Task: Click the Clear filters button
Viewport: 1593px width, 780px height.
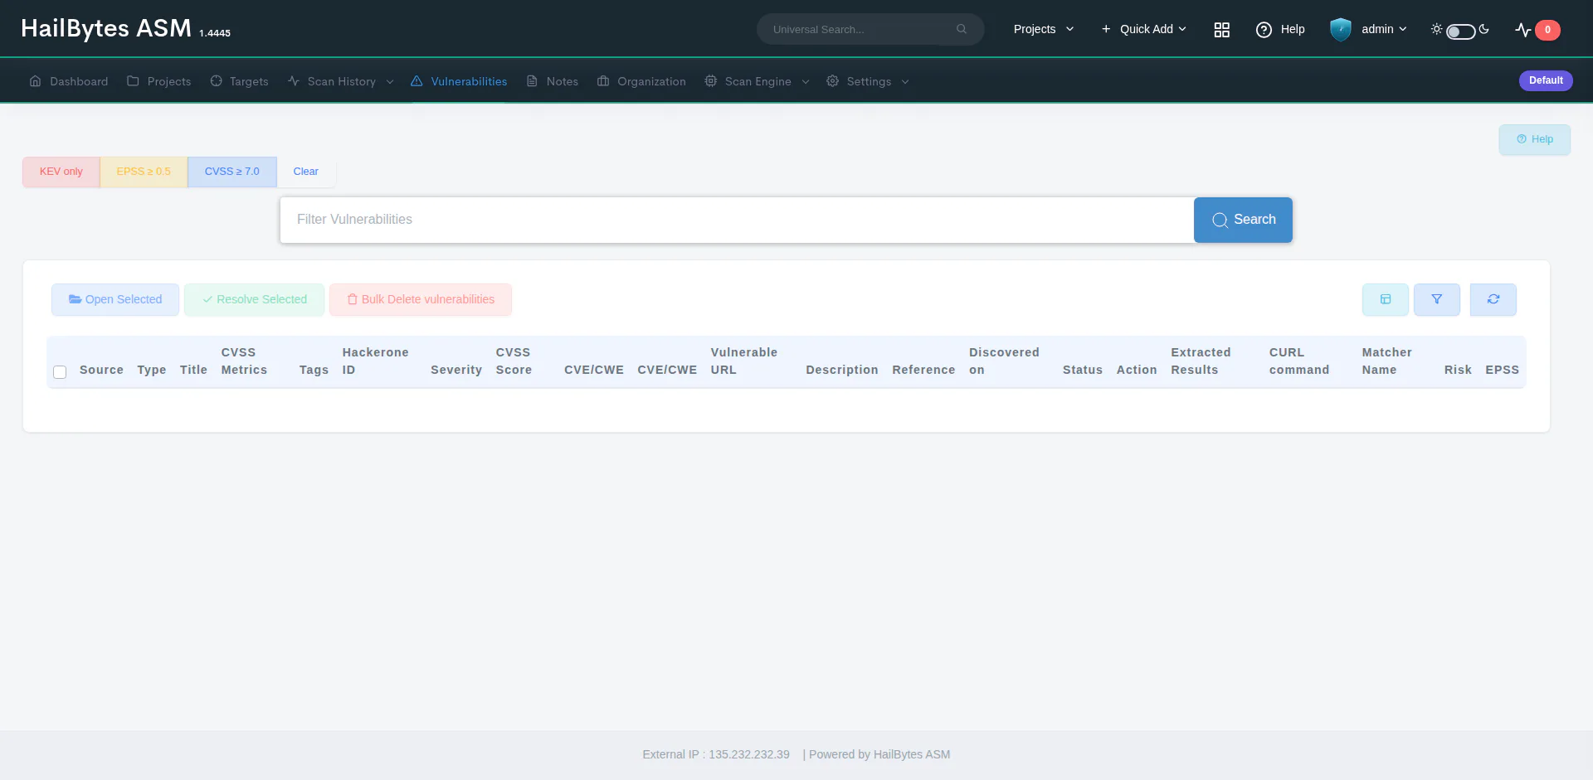Action: 305,172
